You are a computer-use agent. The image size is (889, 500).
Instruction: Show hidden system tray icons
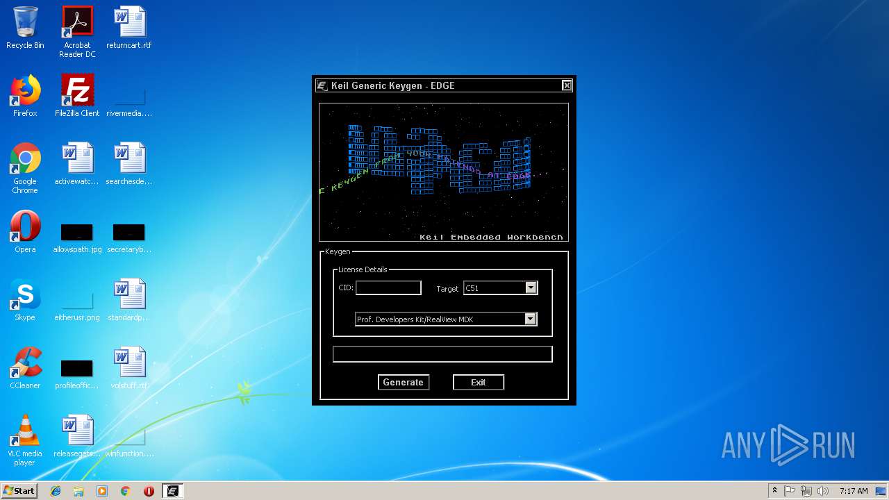774,490
